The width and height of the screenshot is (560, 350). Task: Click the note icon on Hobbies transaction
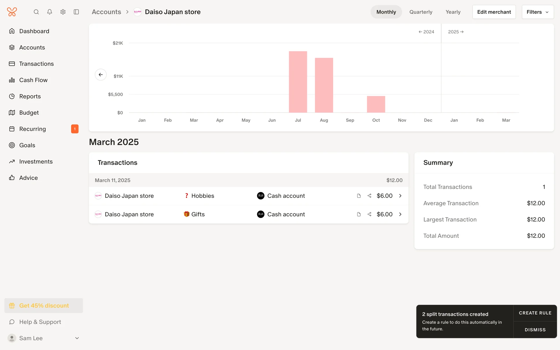pos(359,196)
